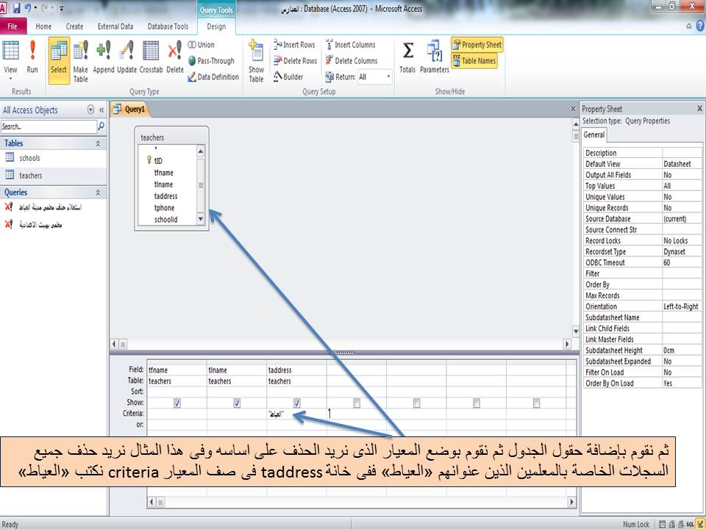Collapse navigation pane with shutter bar button
The height and width of the screenshot is (529, 706).
101,109
